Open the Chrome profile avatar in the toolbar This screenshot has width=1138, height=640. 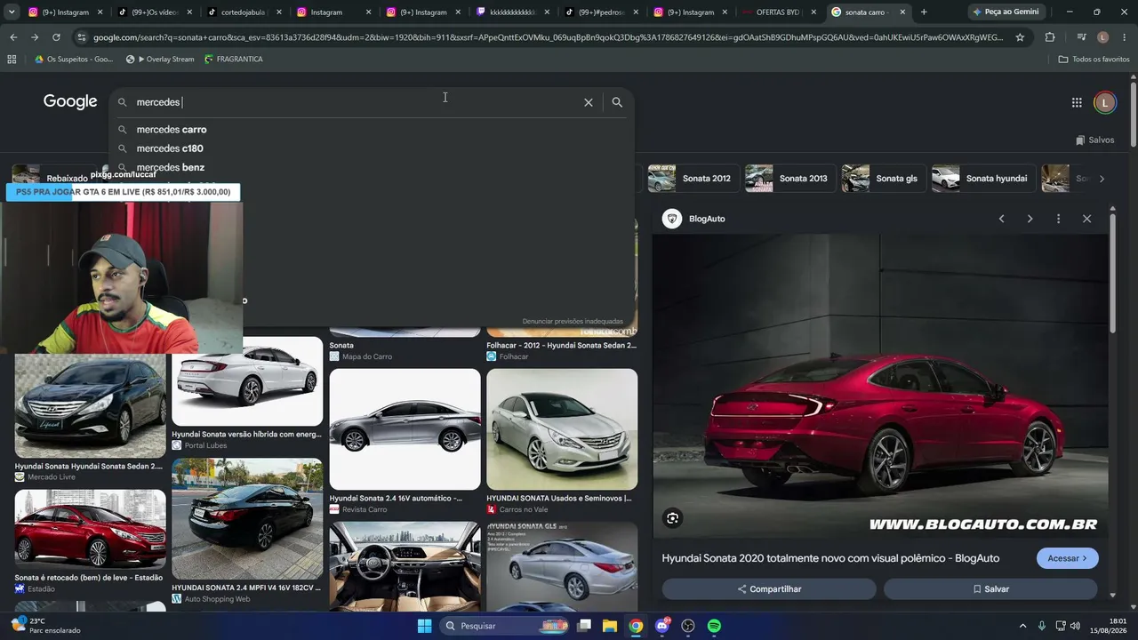(1102, 37)
